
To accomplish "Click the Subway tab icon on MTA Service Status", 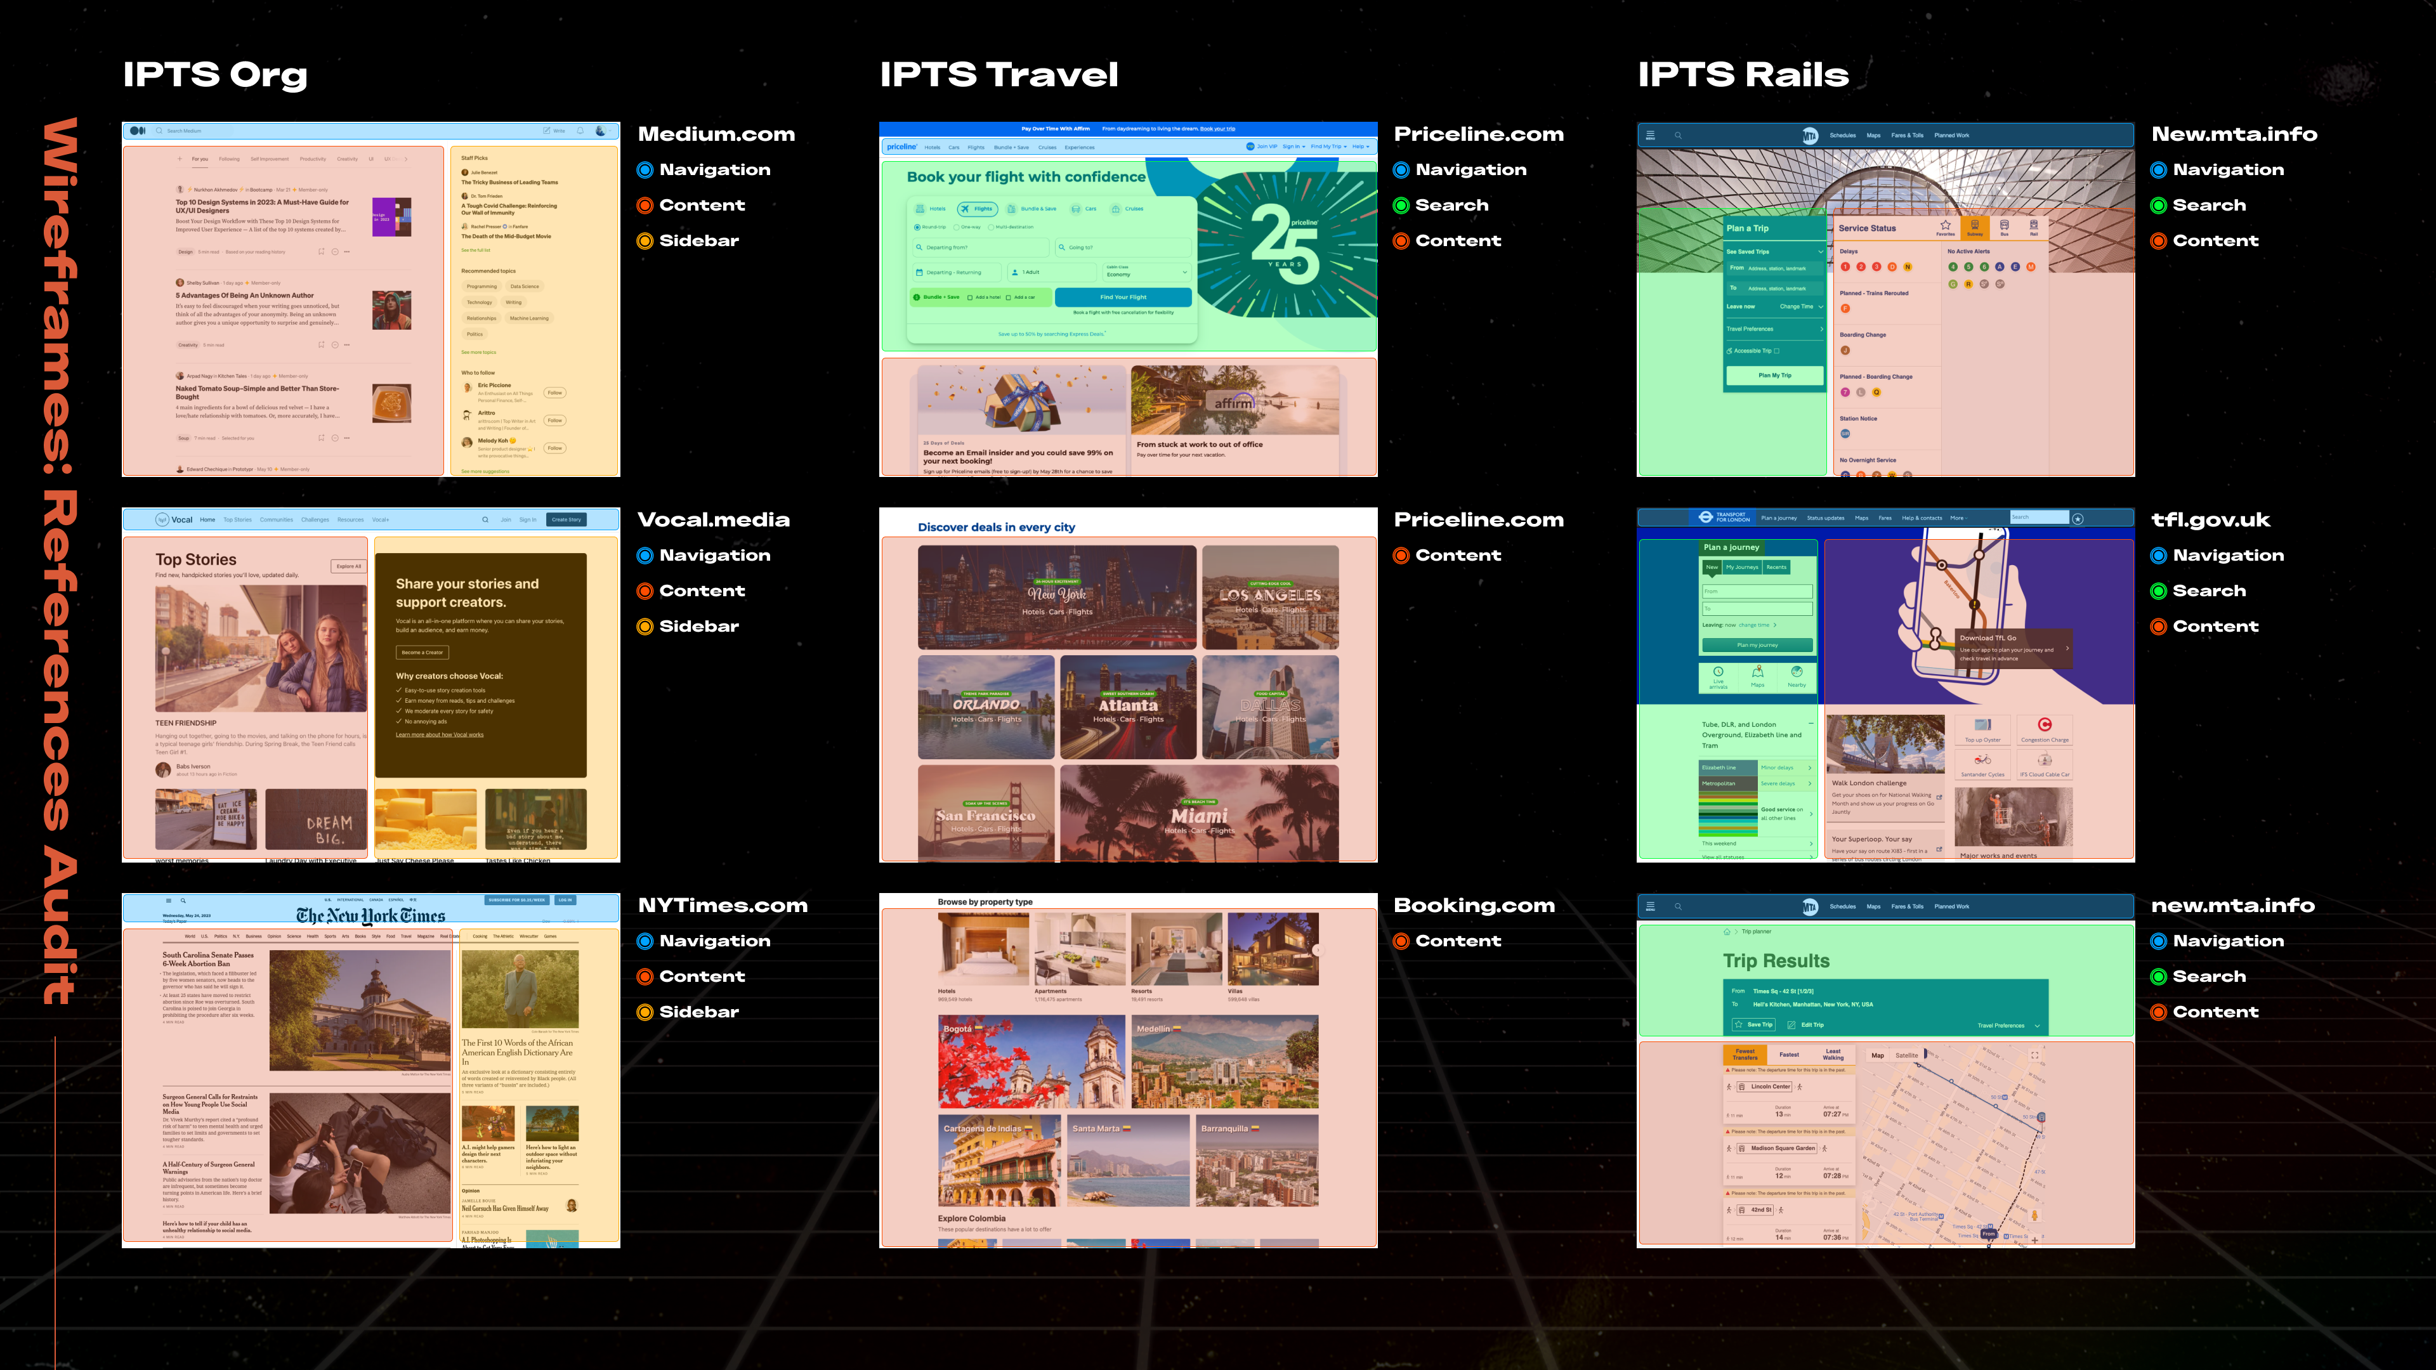I will coord(1975,225).
